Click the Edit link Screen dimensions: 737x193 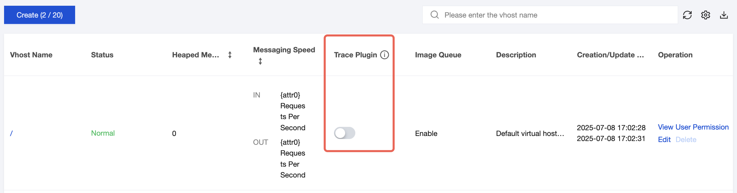pos(664,140)
